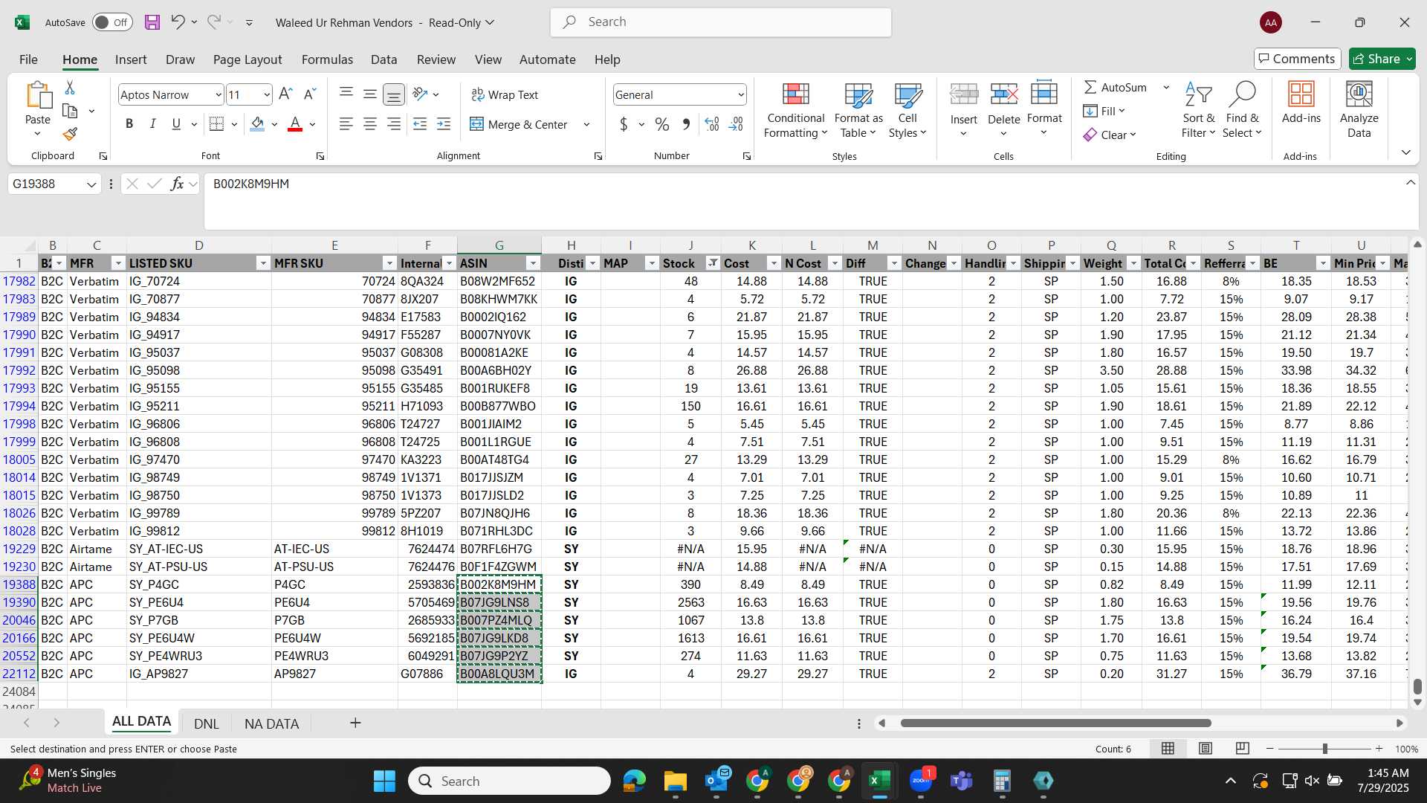Screen dimensions: 1427x803
Task: Toggle AutoSave switch on
Action: [112, 22]
